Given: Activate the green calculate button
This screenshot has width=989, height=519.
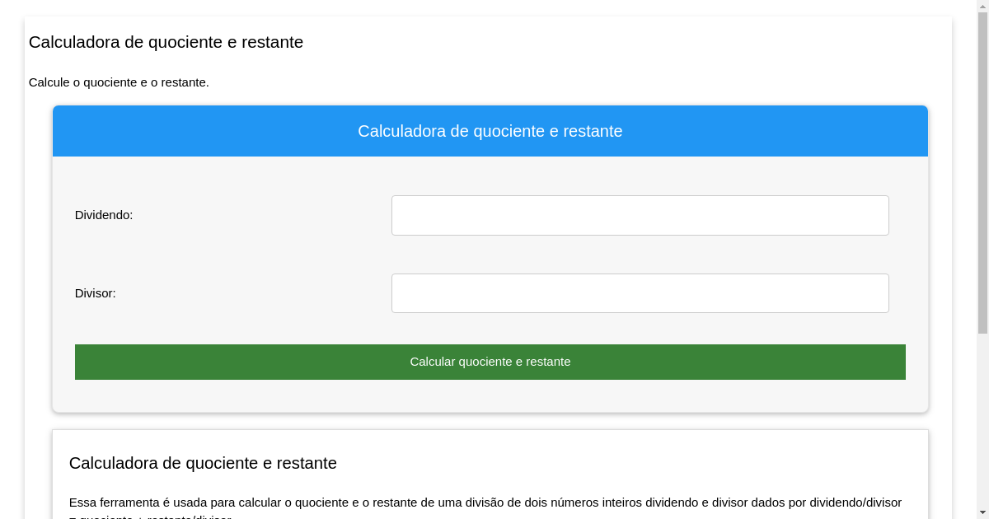Looking at the screenshot, I should pyautogui.click(x=490, y=362).
